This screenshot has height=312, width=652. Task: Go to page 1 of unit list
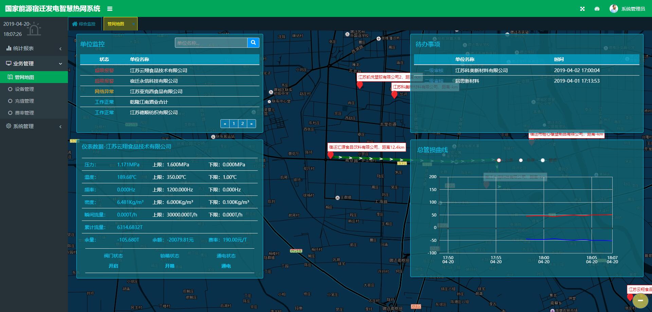click(234, 124)
